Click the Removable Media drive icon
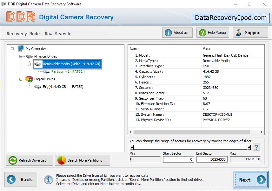 (38, 64)
